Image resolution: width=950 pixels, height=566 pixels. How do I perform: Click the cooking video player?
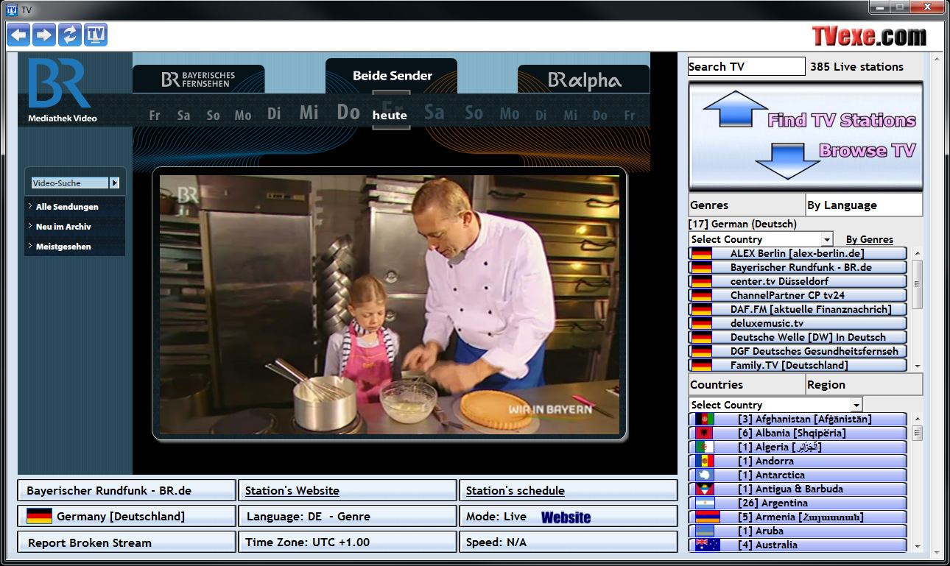[390, 304]
